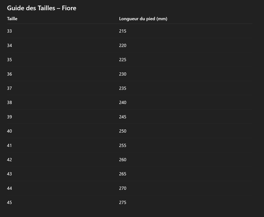Click size 41 in the Taille column
Image resolution: width=264 pixels, height=217 pixels.
coord(10,145)
